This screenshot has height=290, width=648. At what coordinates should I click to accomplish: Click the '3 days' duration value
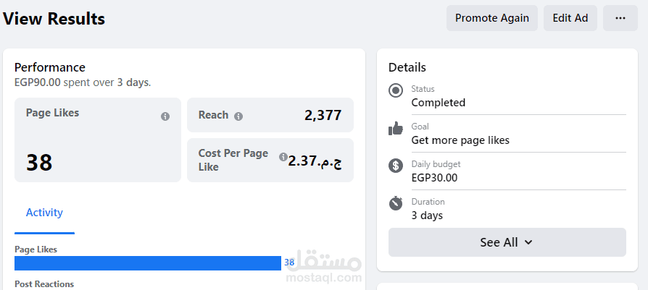[x=427, y=216]
